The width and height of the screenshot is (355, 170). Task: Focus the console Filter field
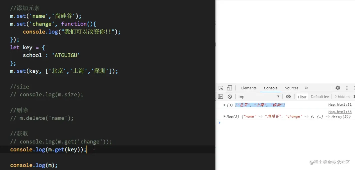(x=302, y=97)
